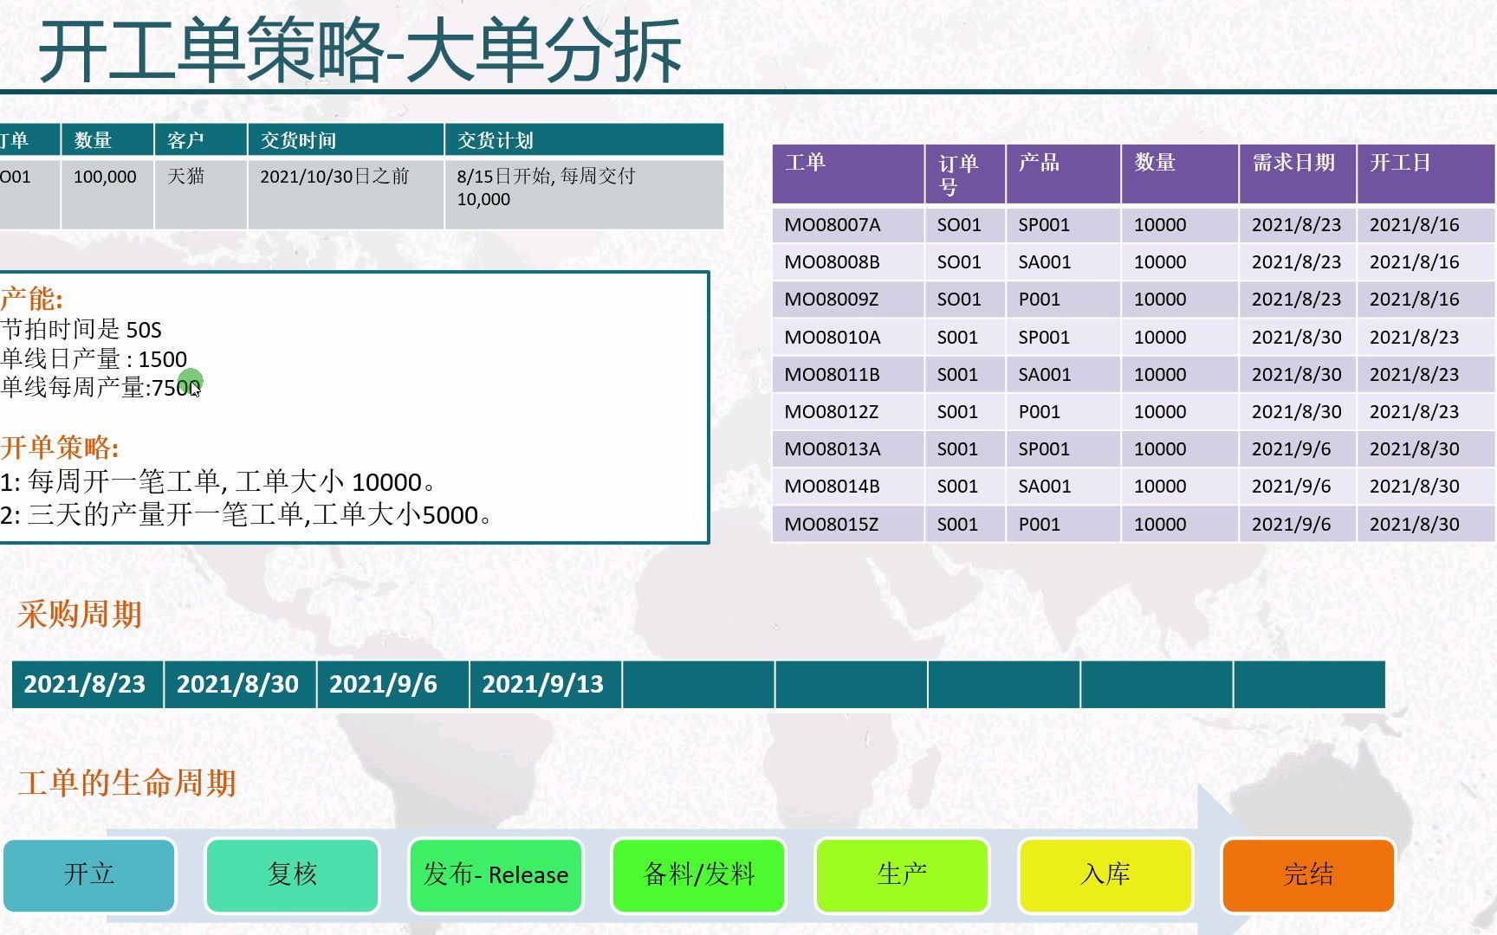The width and height of the screenshot is (1497, 935).
Task: Select the 生产 stage box
Action: point(902,874)
